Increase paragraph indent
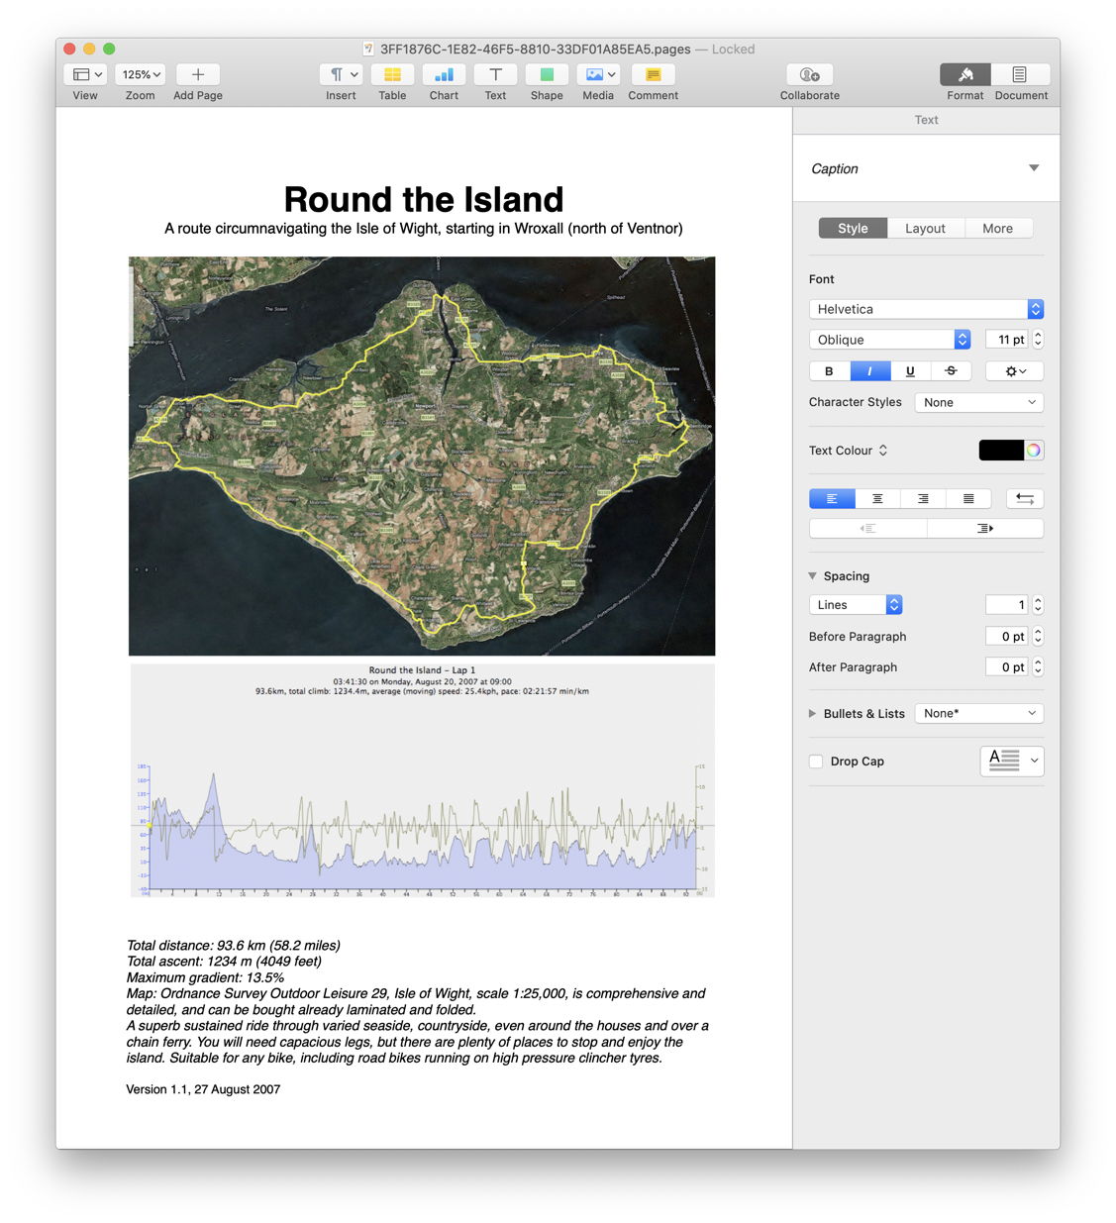This screenshot has height=1223, width=1116. click(x=985, y=528)
